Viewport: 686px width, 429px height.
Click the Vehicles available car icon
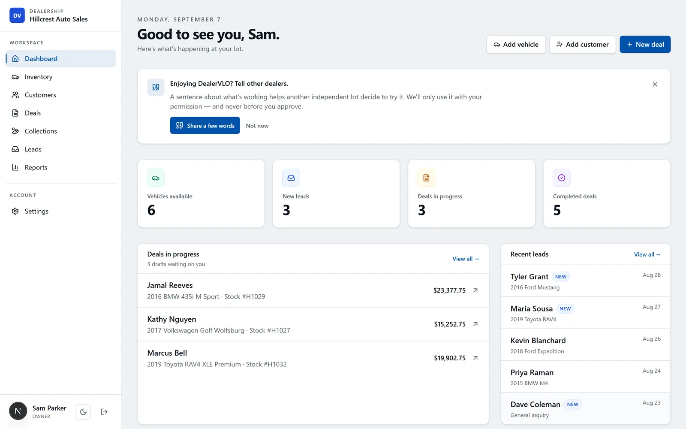(x=156, y=178)
